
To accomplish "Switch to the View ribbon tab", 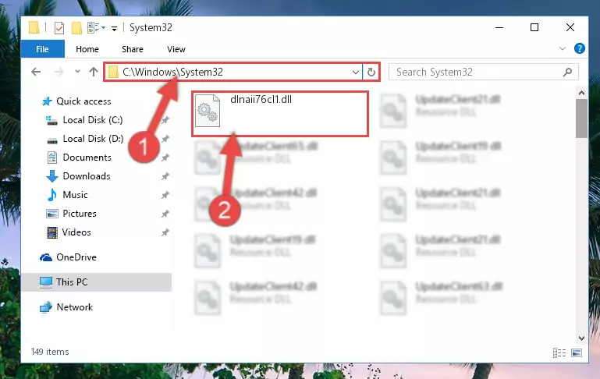I will click(x=176, y=49).
